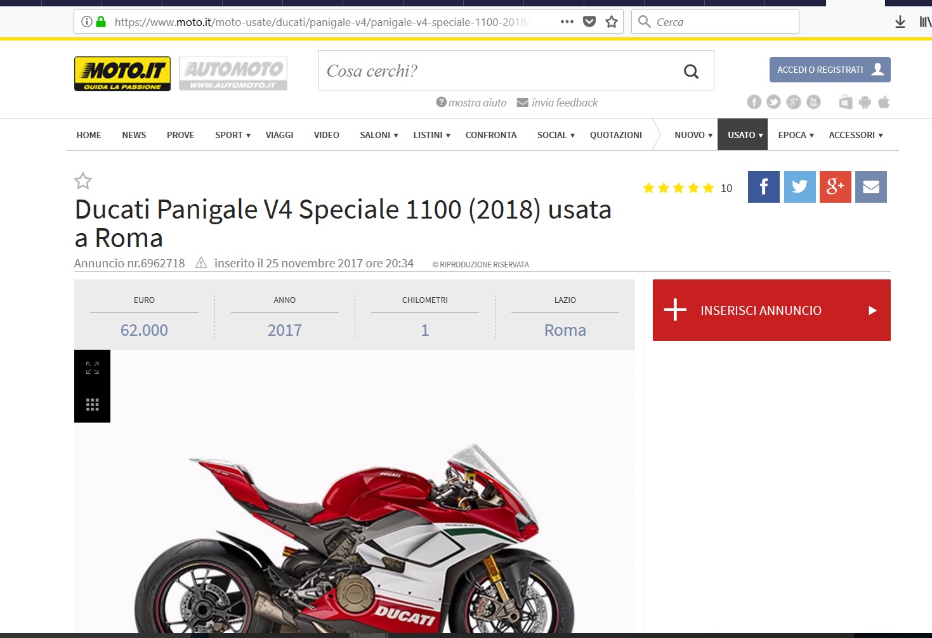Open the VIDEO section
932x638 pixels.
(x=326, y=135)
